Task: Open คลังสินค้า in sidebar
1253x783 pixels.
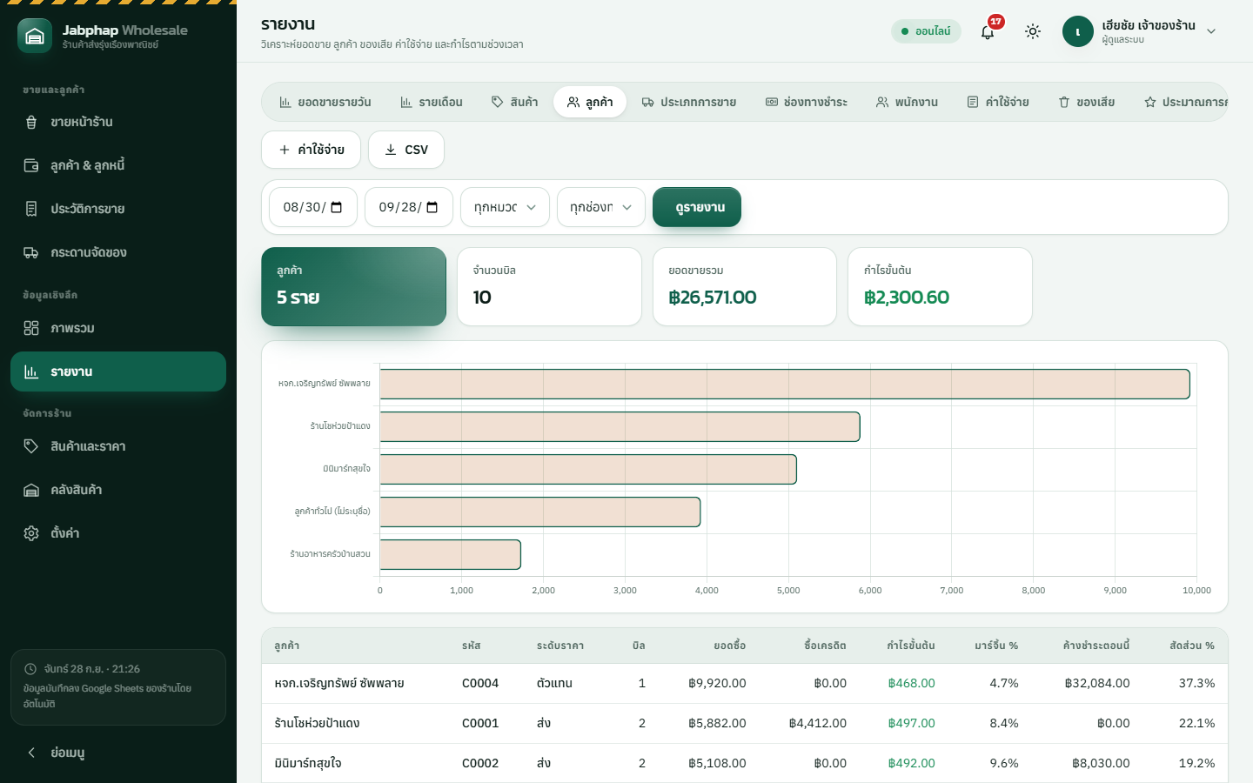Action: (x=118, y=490)
